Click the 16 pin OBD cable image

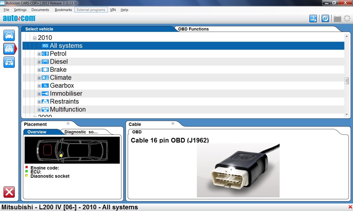point(238,171)
